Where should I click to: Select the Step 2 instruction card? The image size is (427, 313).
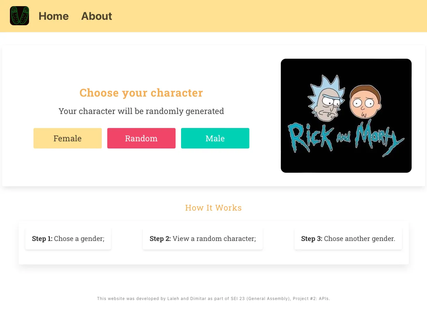coord(203,239)
